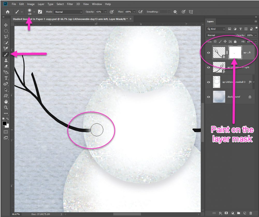
Task: Open smoothing options gear icon
Action: 175,12
